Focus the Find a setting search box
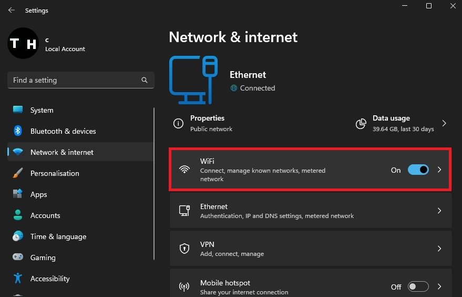Screen dimensions: 462x297 coord(74,80)
